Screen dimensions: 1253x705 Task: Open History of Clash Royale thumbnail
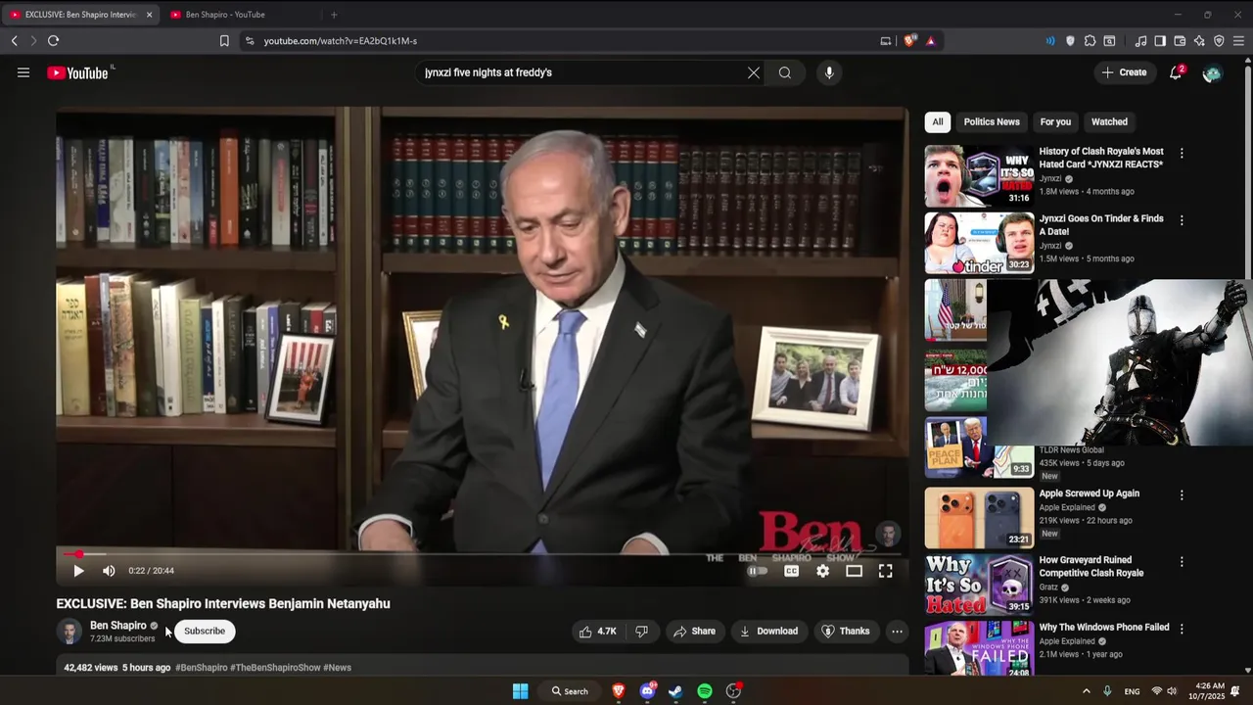point(979,176)
